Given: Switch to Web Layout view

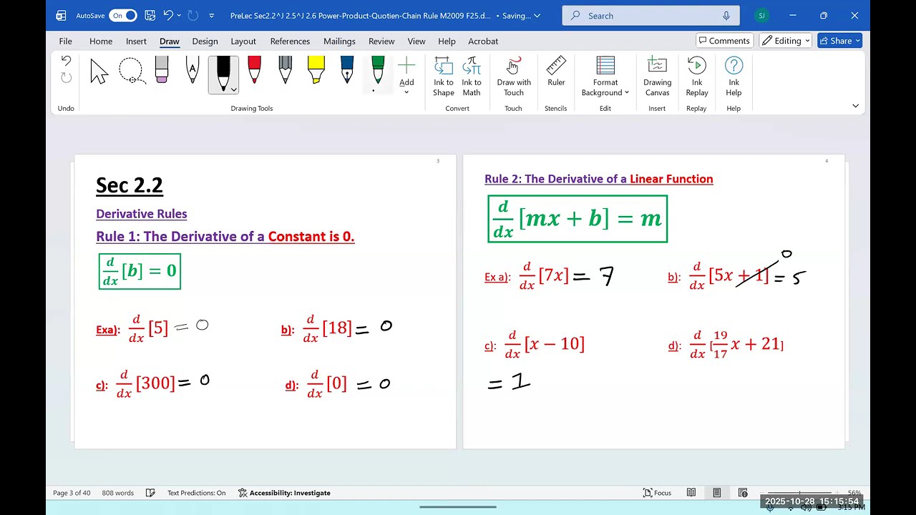Looking at the screenshot, I should coord(743,493).
